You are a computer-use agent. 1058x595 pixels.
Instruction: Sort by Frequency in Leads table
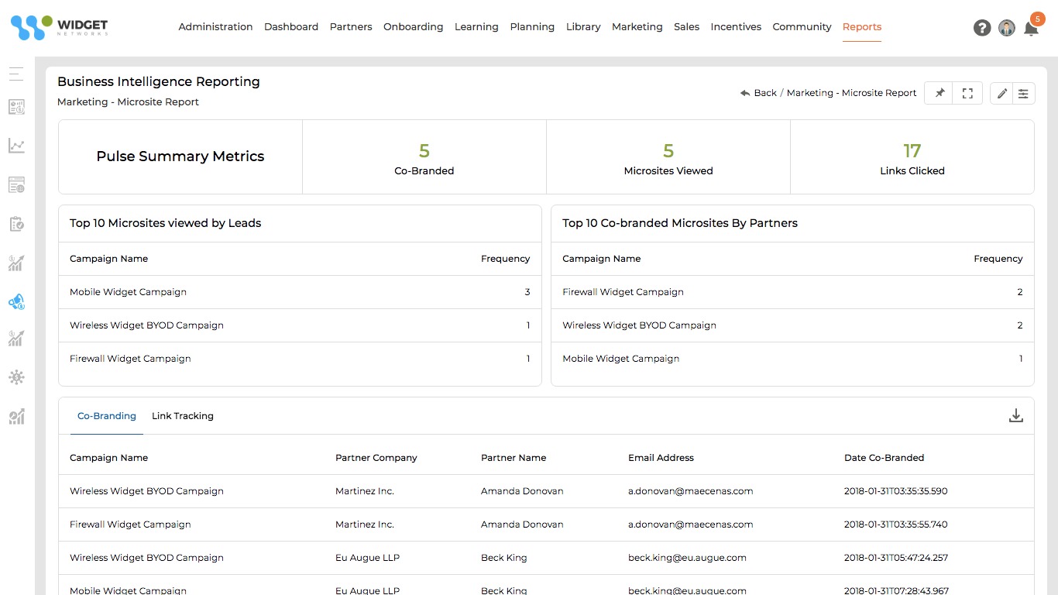pyautogui.click(x=505, y=259)
